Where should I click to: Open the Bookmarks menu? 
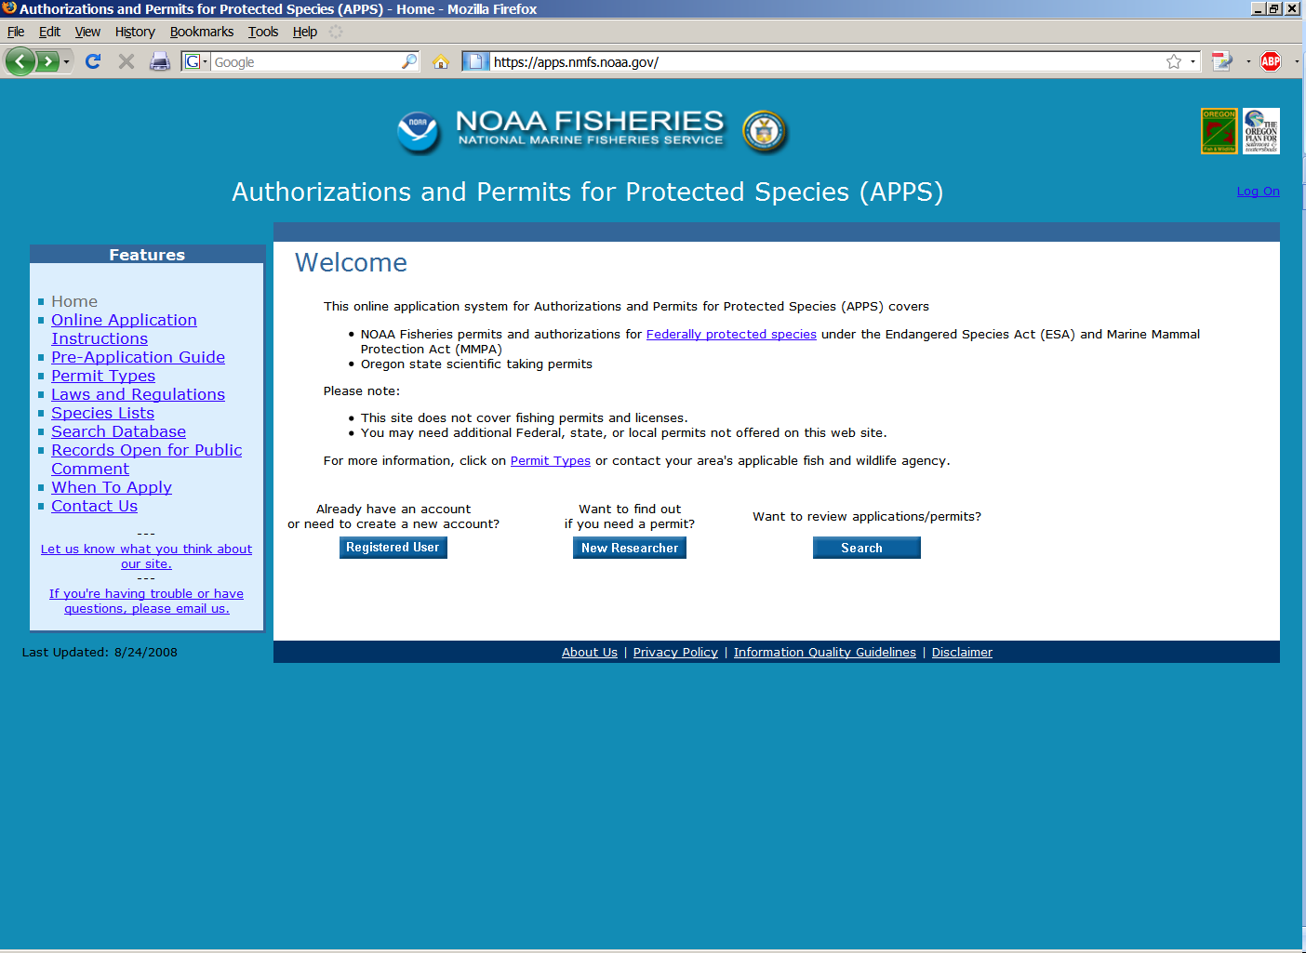pyautogui.click(x=202, y=32)
